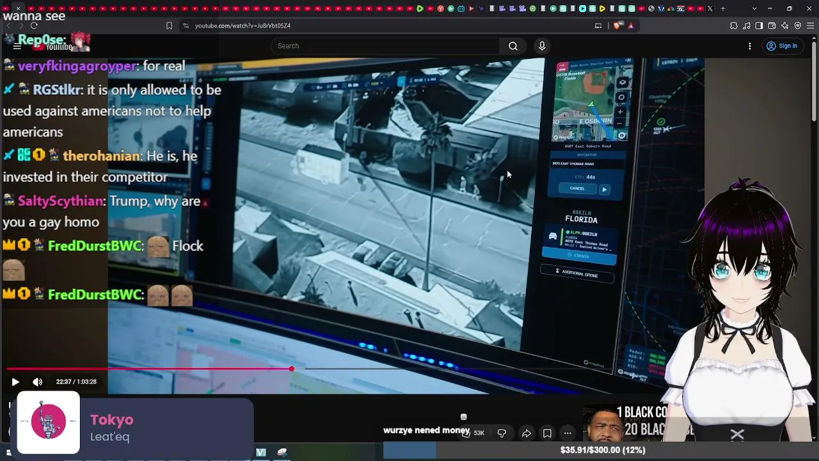Open the browser main hamburger menu
The height and width of the screenshot is (461, 819).
[810, 26]
